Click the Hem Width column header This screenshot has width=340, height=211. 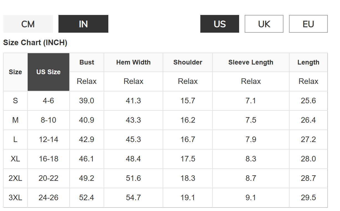tap(133, 62)
